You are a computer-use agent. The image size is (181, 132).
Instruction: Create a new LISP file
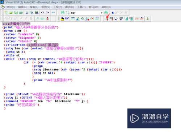6,13
